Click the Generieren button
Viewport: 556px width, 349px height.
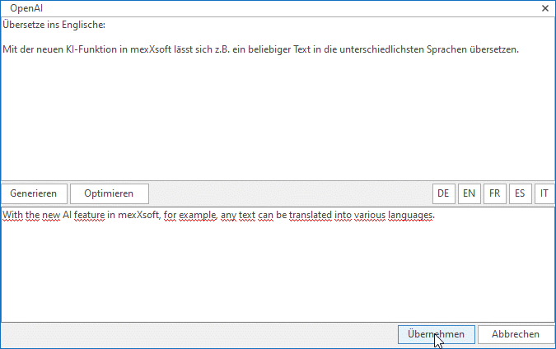[x=34, y=193]
